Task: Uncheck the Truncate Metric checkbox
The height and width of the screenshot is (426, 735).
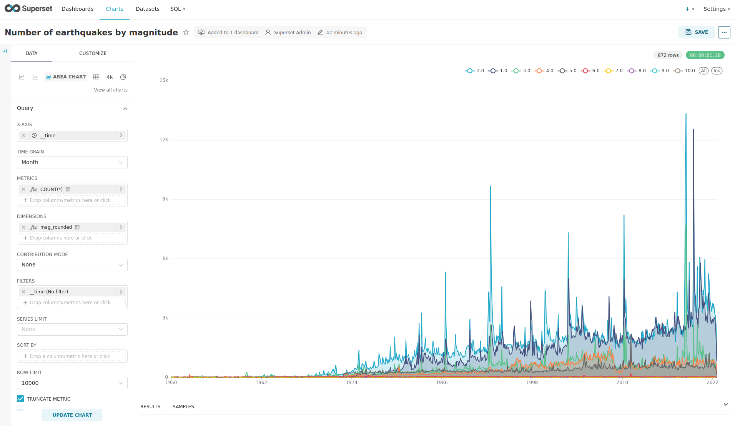Action: coord(20,399)
